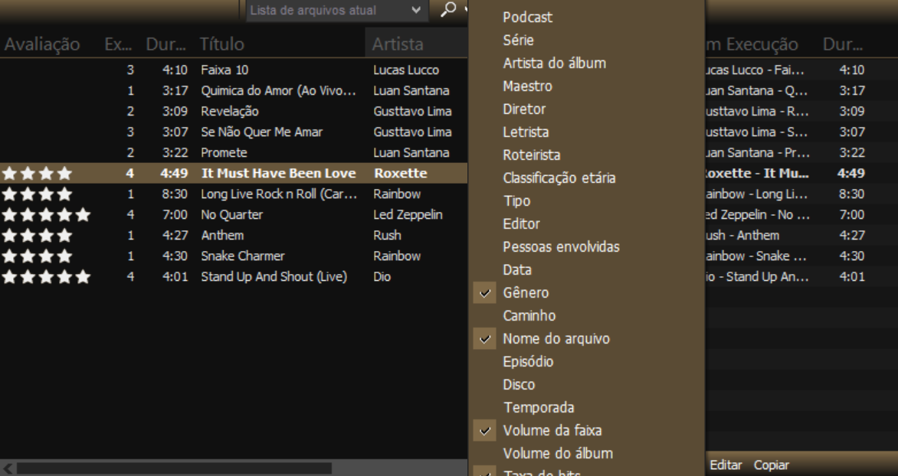
Task: Open the dropdown arrow beside search icon
Action: [x=465, y=9]
